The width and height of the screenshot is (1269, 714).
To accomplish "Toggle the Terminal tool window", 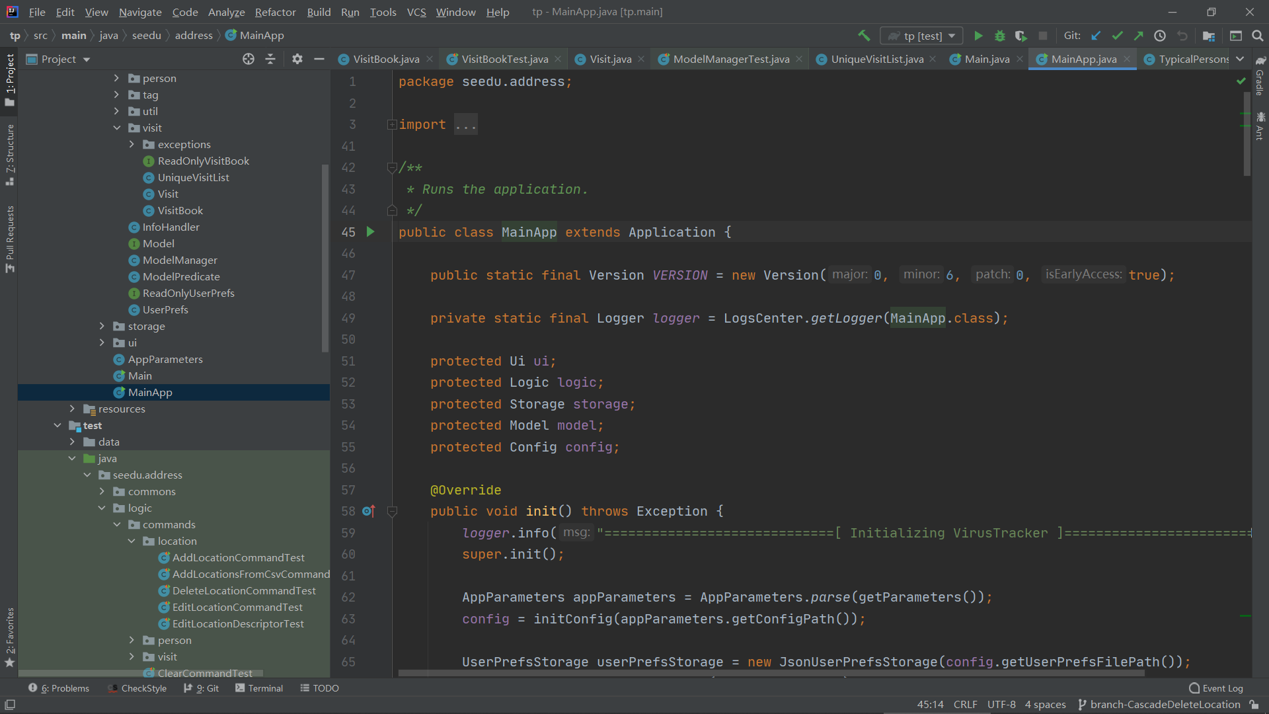I will tap(259, 688).
